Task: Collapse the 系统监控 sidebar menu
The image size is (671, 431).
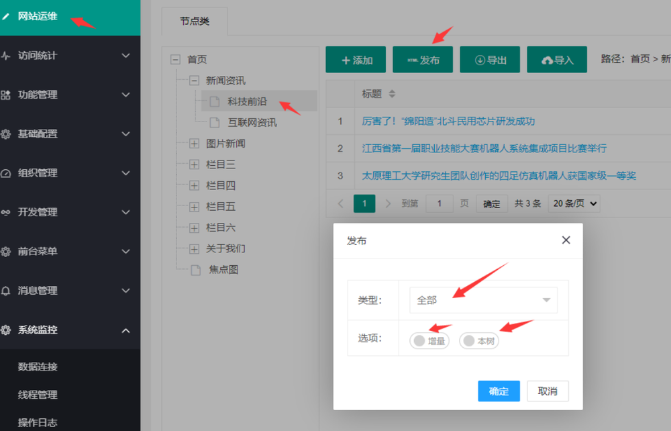Action: pyautogui.click(x=125, y=330)
